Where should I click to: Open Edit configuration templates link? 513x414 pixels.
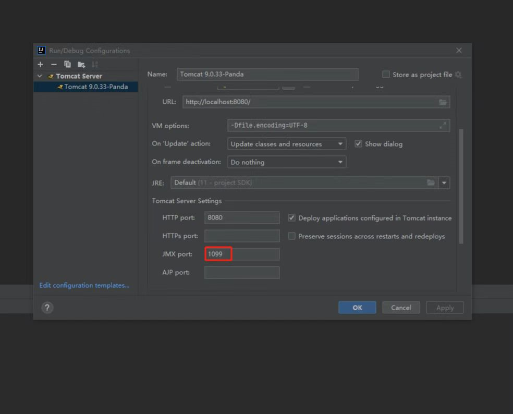(84, 285)
